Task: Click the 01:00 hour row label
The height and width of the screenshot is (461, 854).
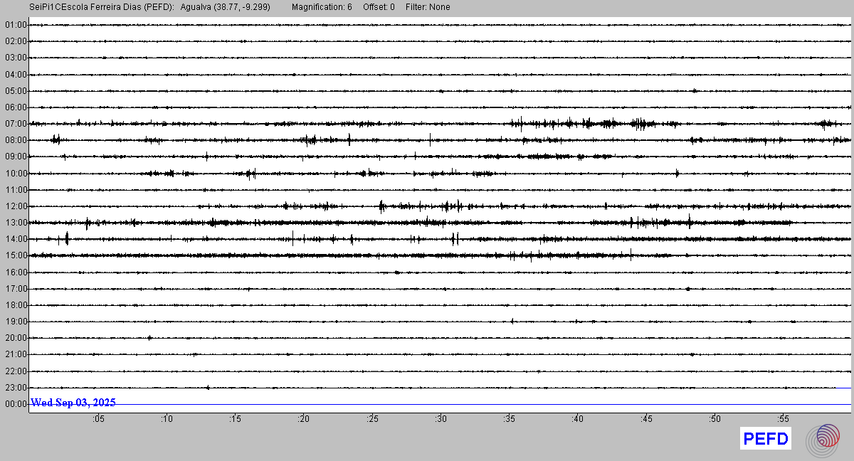Action: [16, 25]
